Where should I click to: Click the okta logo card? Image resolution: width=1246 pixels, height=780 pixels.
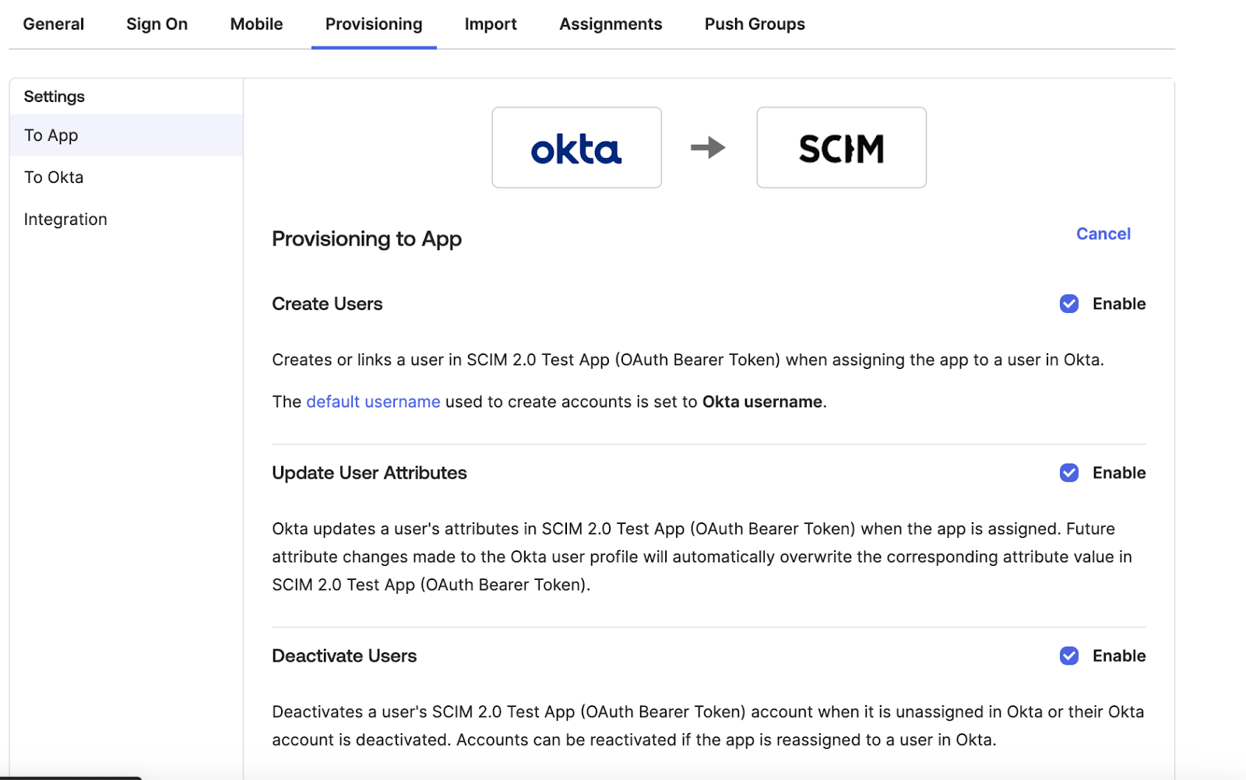click(576, 147)
